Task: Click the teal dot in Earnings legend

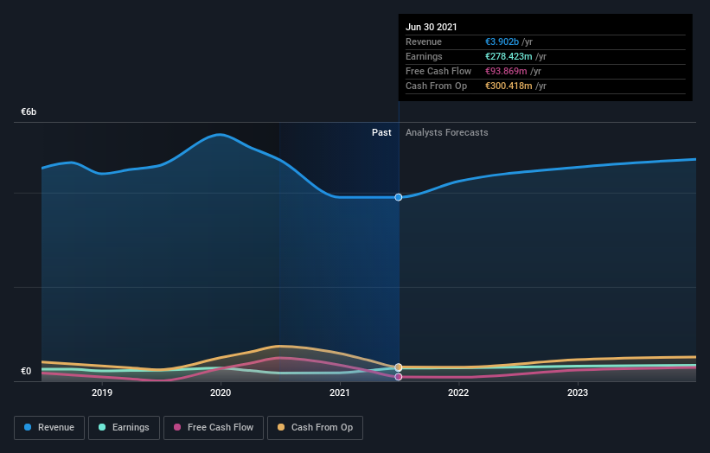Action: pos(102,427)
